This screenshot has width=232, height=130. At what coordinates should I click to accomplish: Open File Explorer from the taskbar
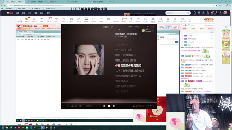click(7, 128)
